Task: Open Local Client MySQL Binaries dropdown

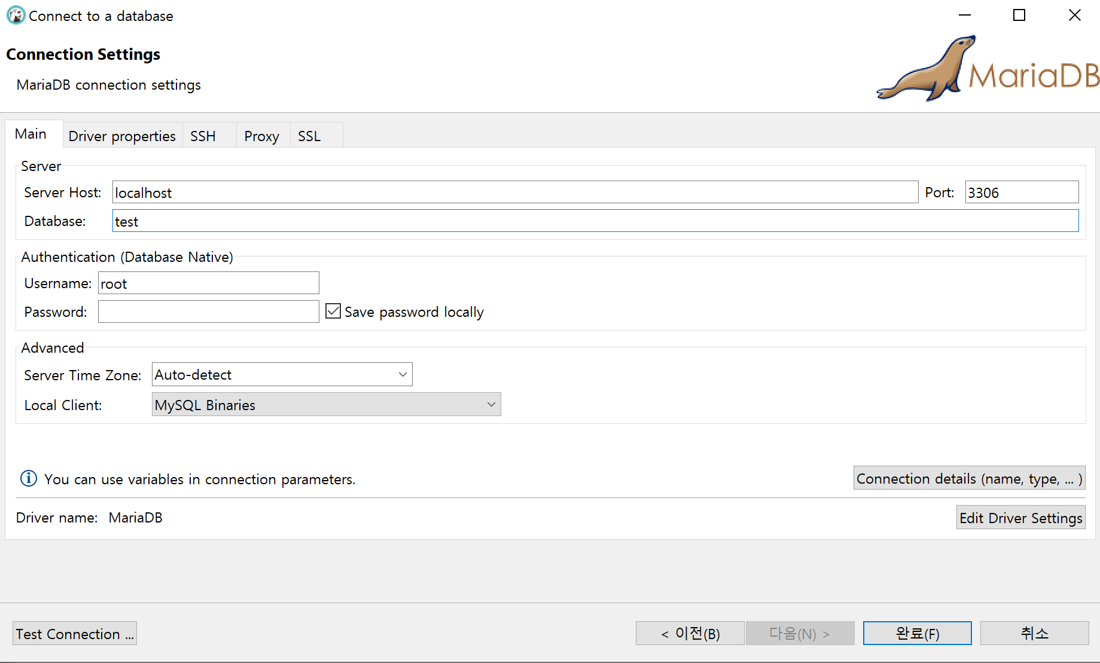Action: coord(326,404)
